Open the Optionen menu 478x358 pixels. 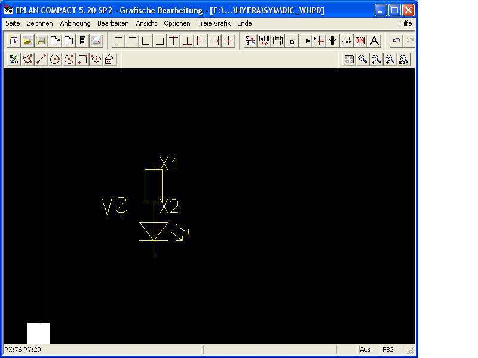click(177, 23)
